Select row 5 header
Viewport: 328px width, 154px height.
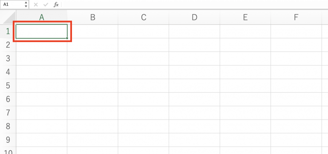(x=8, y=86)
